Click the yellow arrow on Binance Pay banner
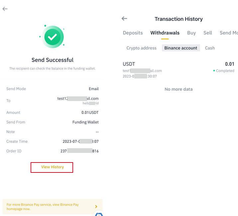The image size is (238, 216). 96,207
